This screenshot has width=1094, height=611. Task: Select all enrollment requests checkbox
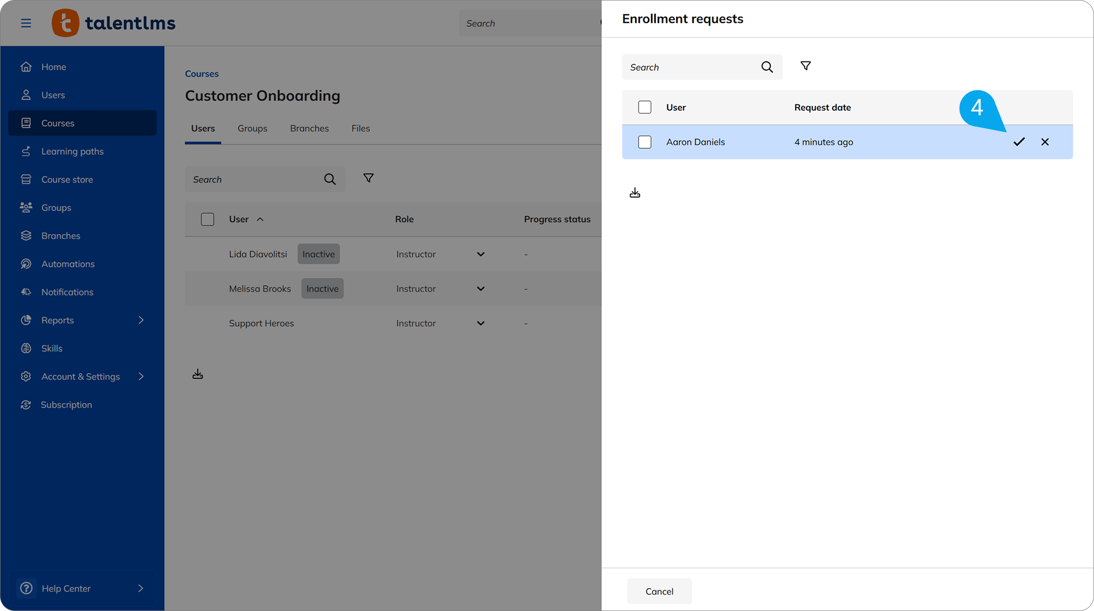644,107
